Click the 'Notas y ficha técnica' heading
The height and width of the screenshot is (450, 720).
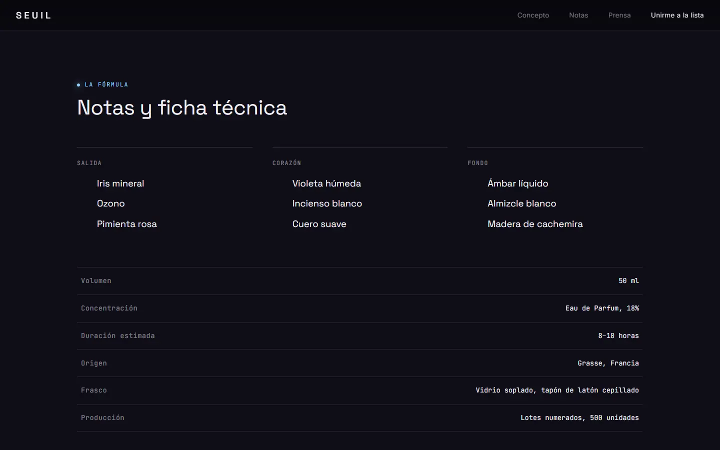[182, 108]
